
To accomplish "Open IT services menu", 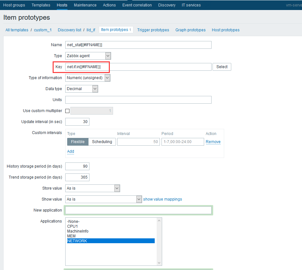I will (191, 5).
